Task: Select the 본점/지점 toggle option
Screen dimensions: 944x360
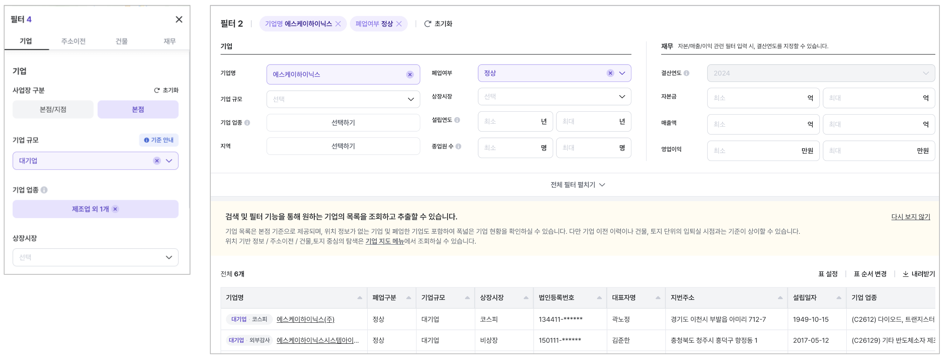Action: point(53,110)
